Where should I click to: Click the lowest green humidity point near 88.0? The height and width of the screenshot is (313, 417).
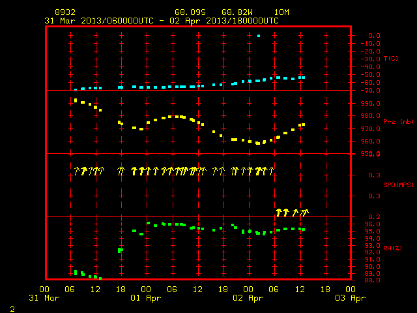tap(100, 278)
